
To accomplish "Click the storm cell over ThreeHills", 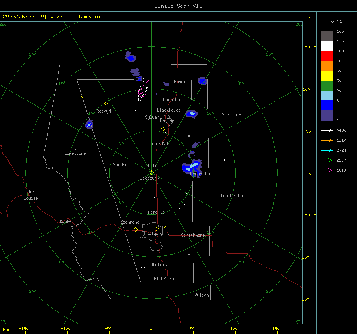I will (192, 168).
